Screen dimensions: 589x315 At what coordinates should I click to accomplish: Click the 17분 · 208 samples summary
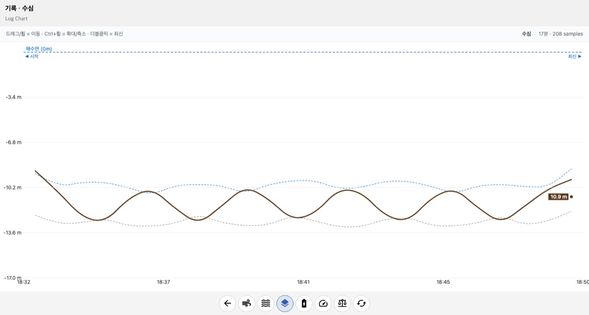click(560, 34)
